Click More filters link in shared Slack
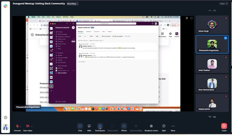This screenshot has height=135, width=232. 128,36
